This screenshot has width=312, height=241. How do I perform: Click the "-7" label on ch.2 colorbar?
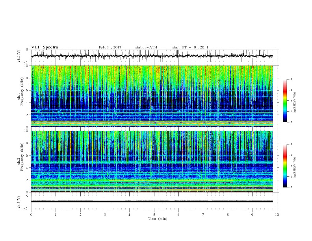tap(290, 187)
